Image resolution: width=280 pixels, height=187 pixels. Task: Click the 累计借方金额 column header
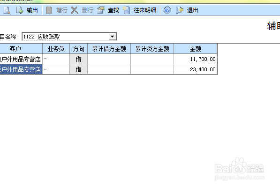pyautogui.click(x=109, y=49)
